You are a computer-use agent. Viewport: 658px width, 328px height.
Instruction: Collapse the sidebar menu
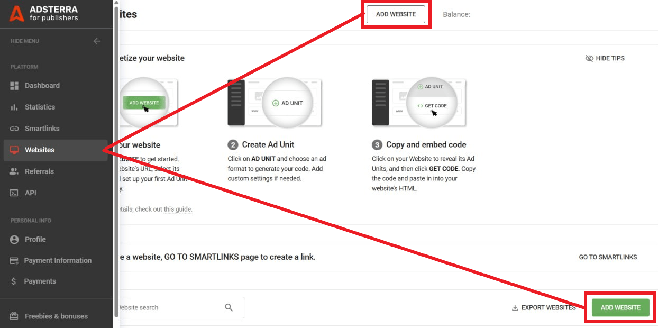97,41
